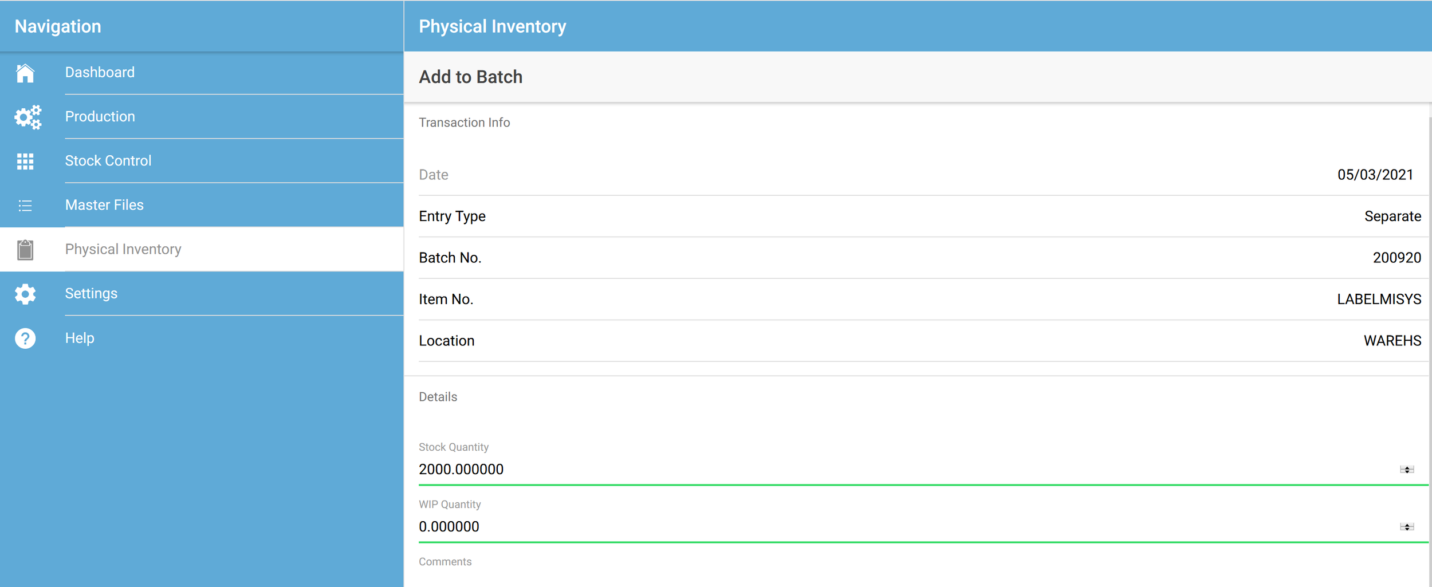Image resolution: width=1432 pixels, height=587 pixels.
Task: Open the Production navigation entry
Action: (100, 117)
